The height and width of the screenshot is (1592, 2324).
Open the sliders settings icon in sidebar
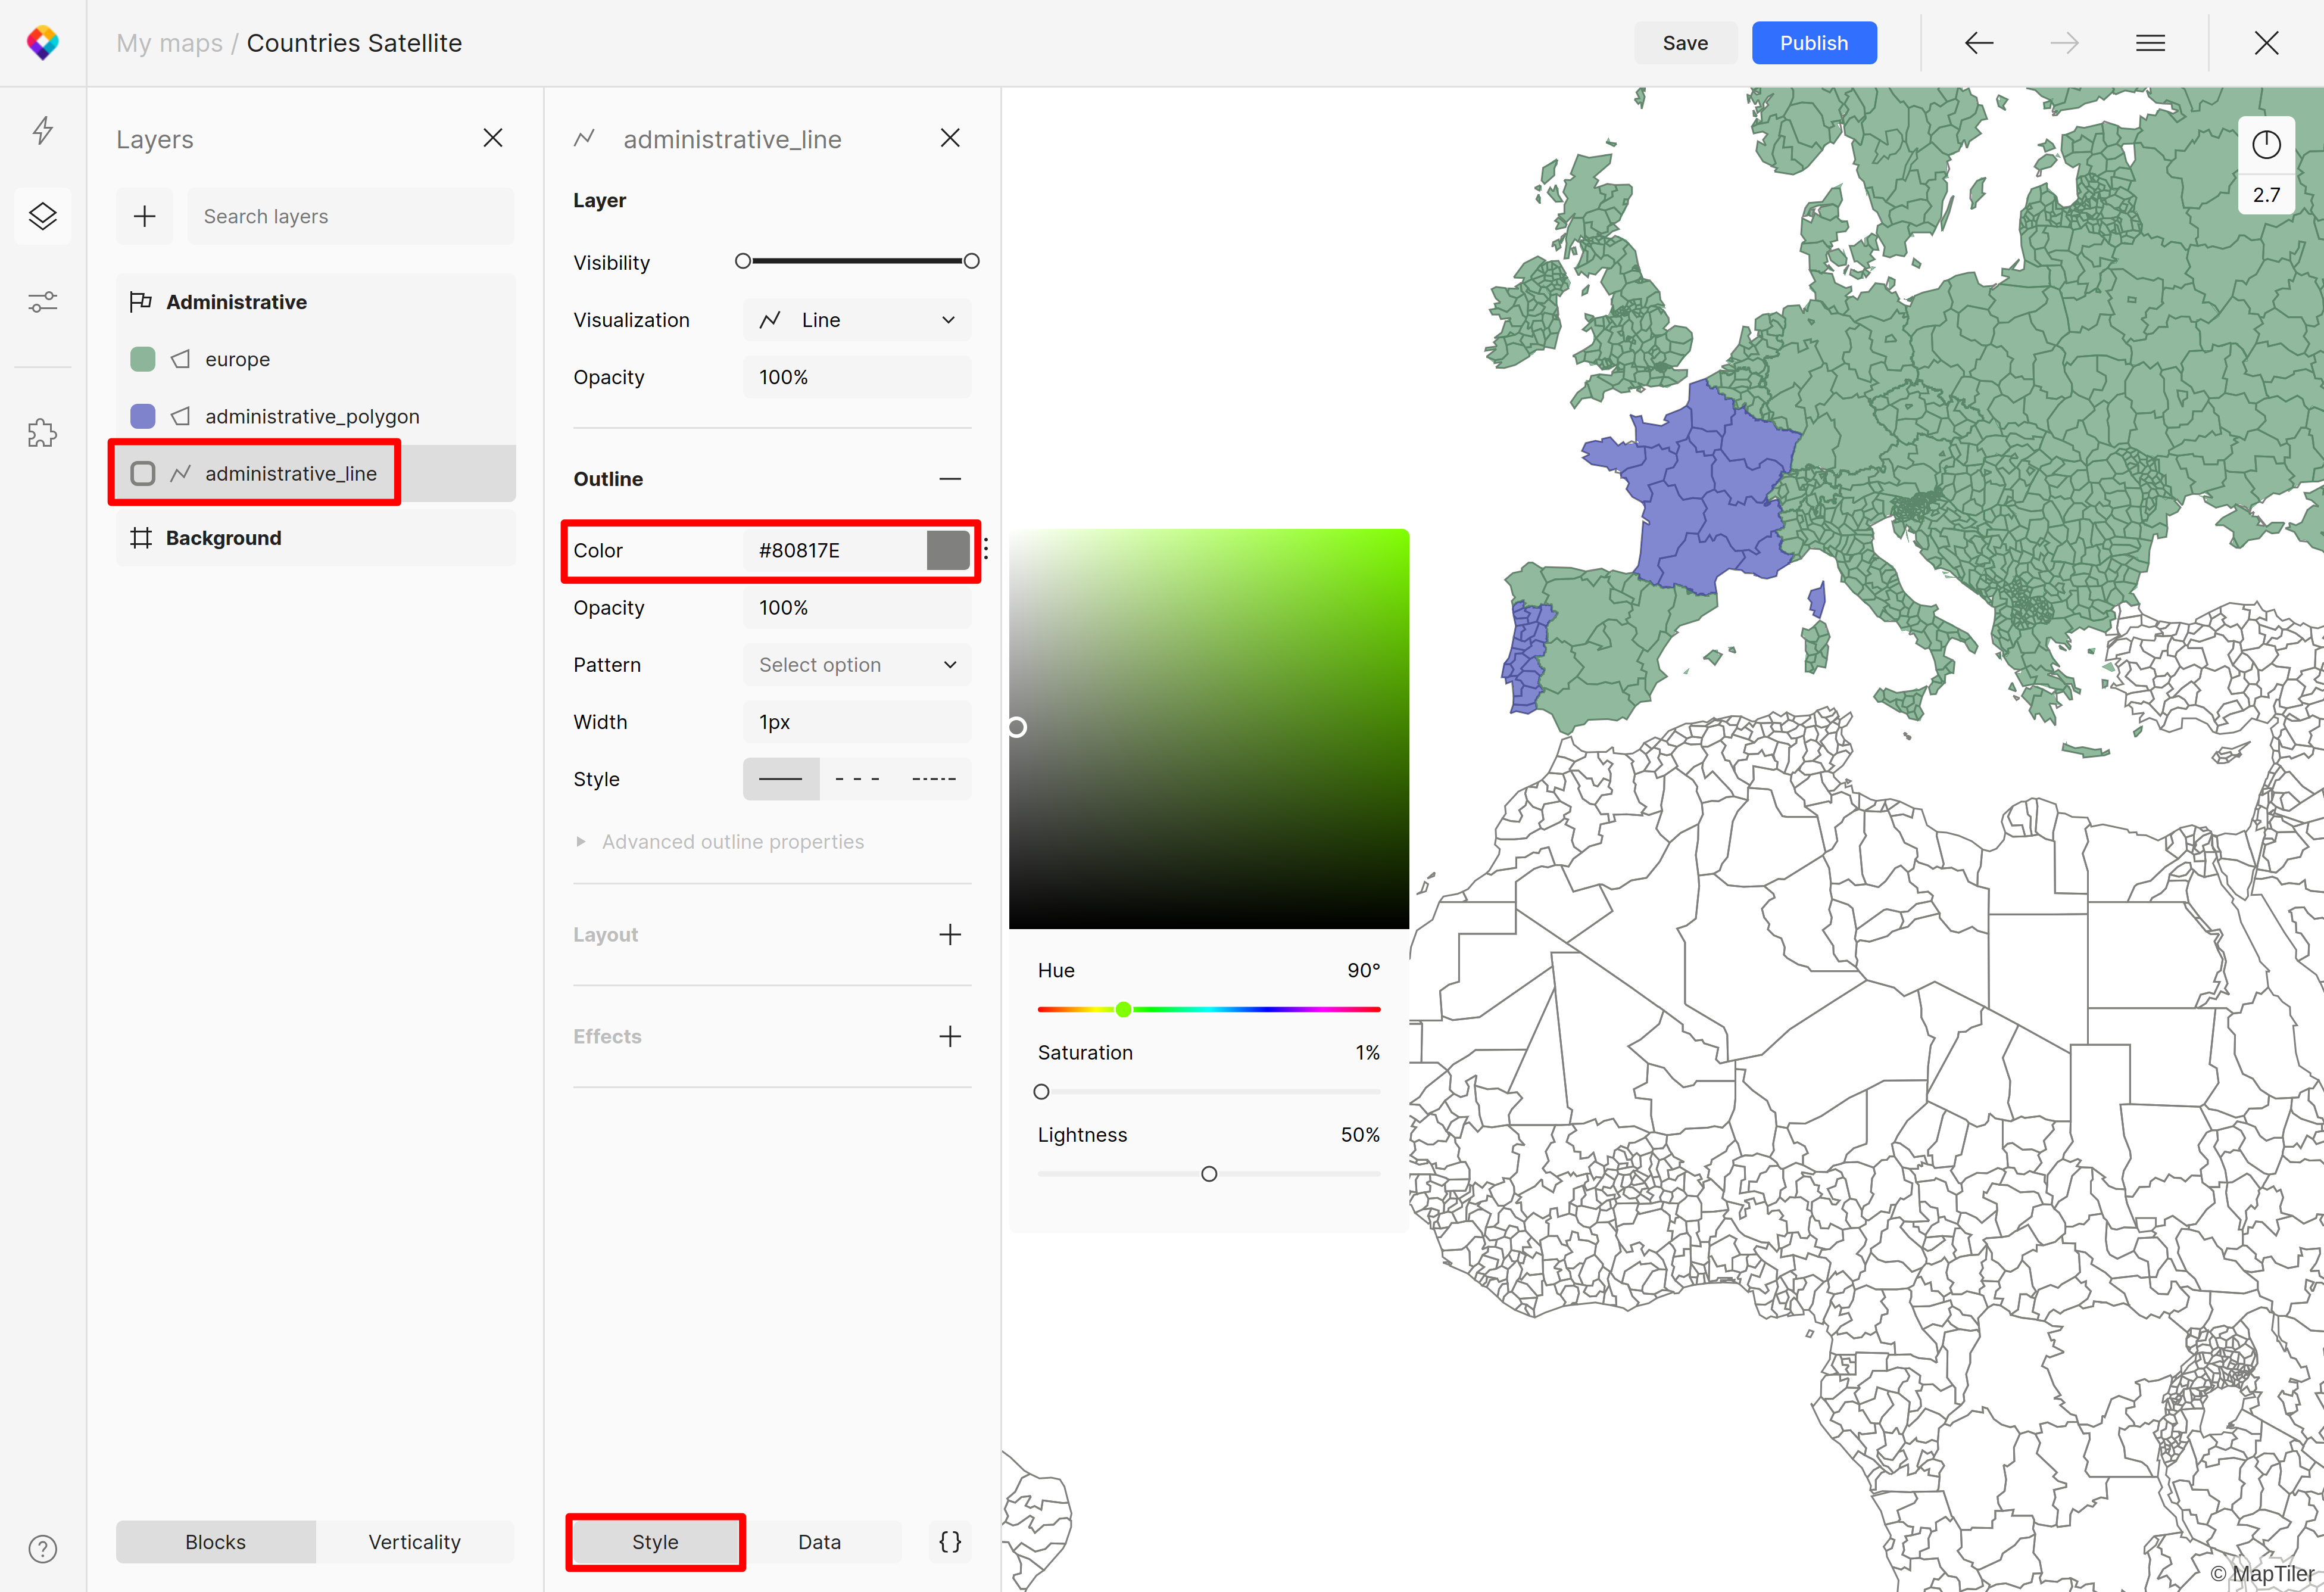coord(42,301)
